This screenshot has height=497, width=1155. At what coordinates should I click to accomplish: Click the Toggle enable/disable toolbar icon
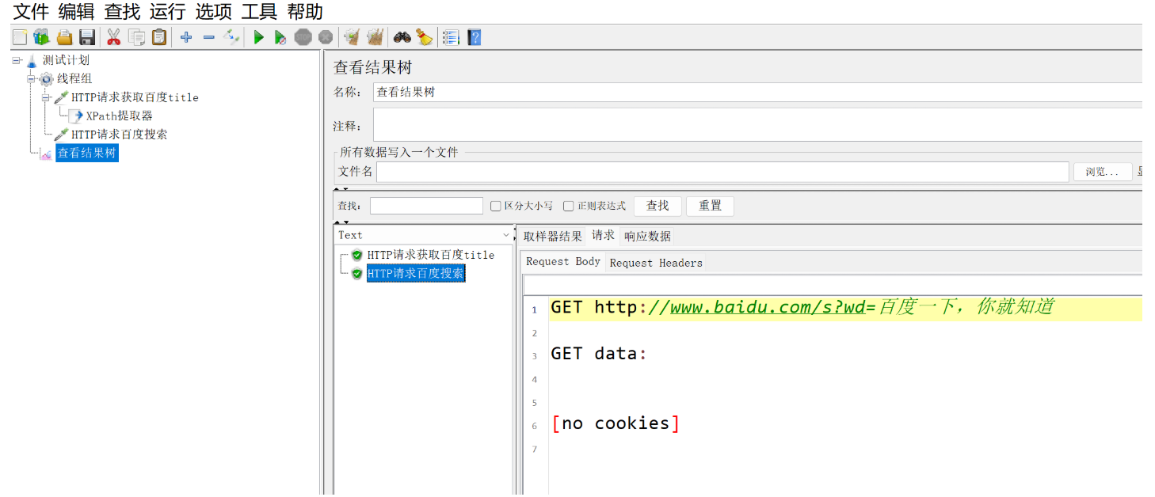click(x=231, y=37)
